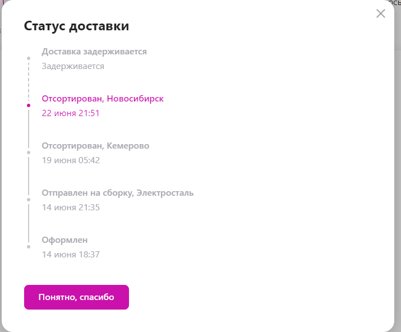Select "Отправлен на сборку, Электросталь" status
The image size is (401, 332).
tap(118, 193)
